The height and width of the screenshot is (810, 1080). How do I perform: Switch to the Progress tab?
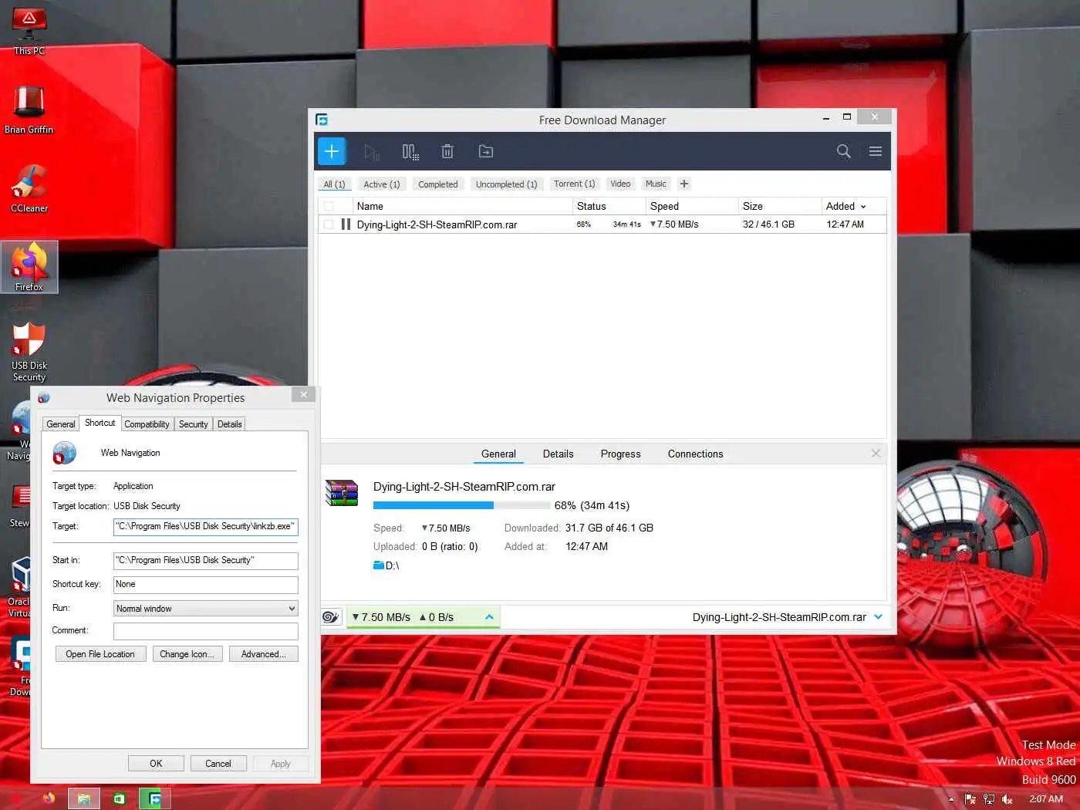(621, 454)
